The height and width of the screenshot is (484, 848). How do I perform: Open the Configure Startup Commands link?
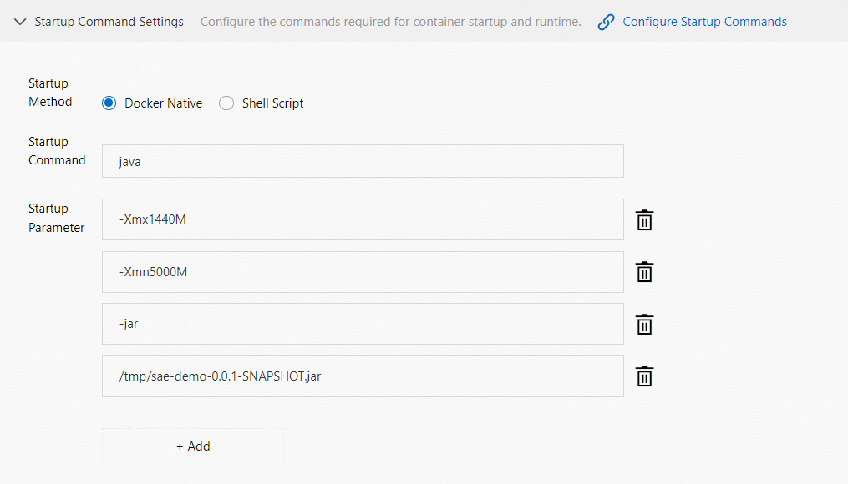click(704, 22)
